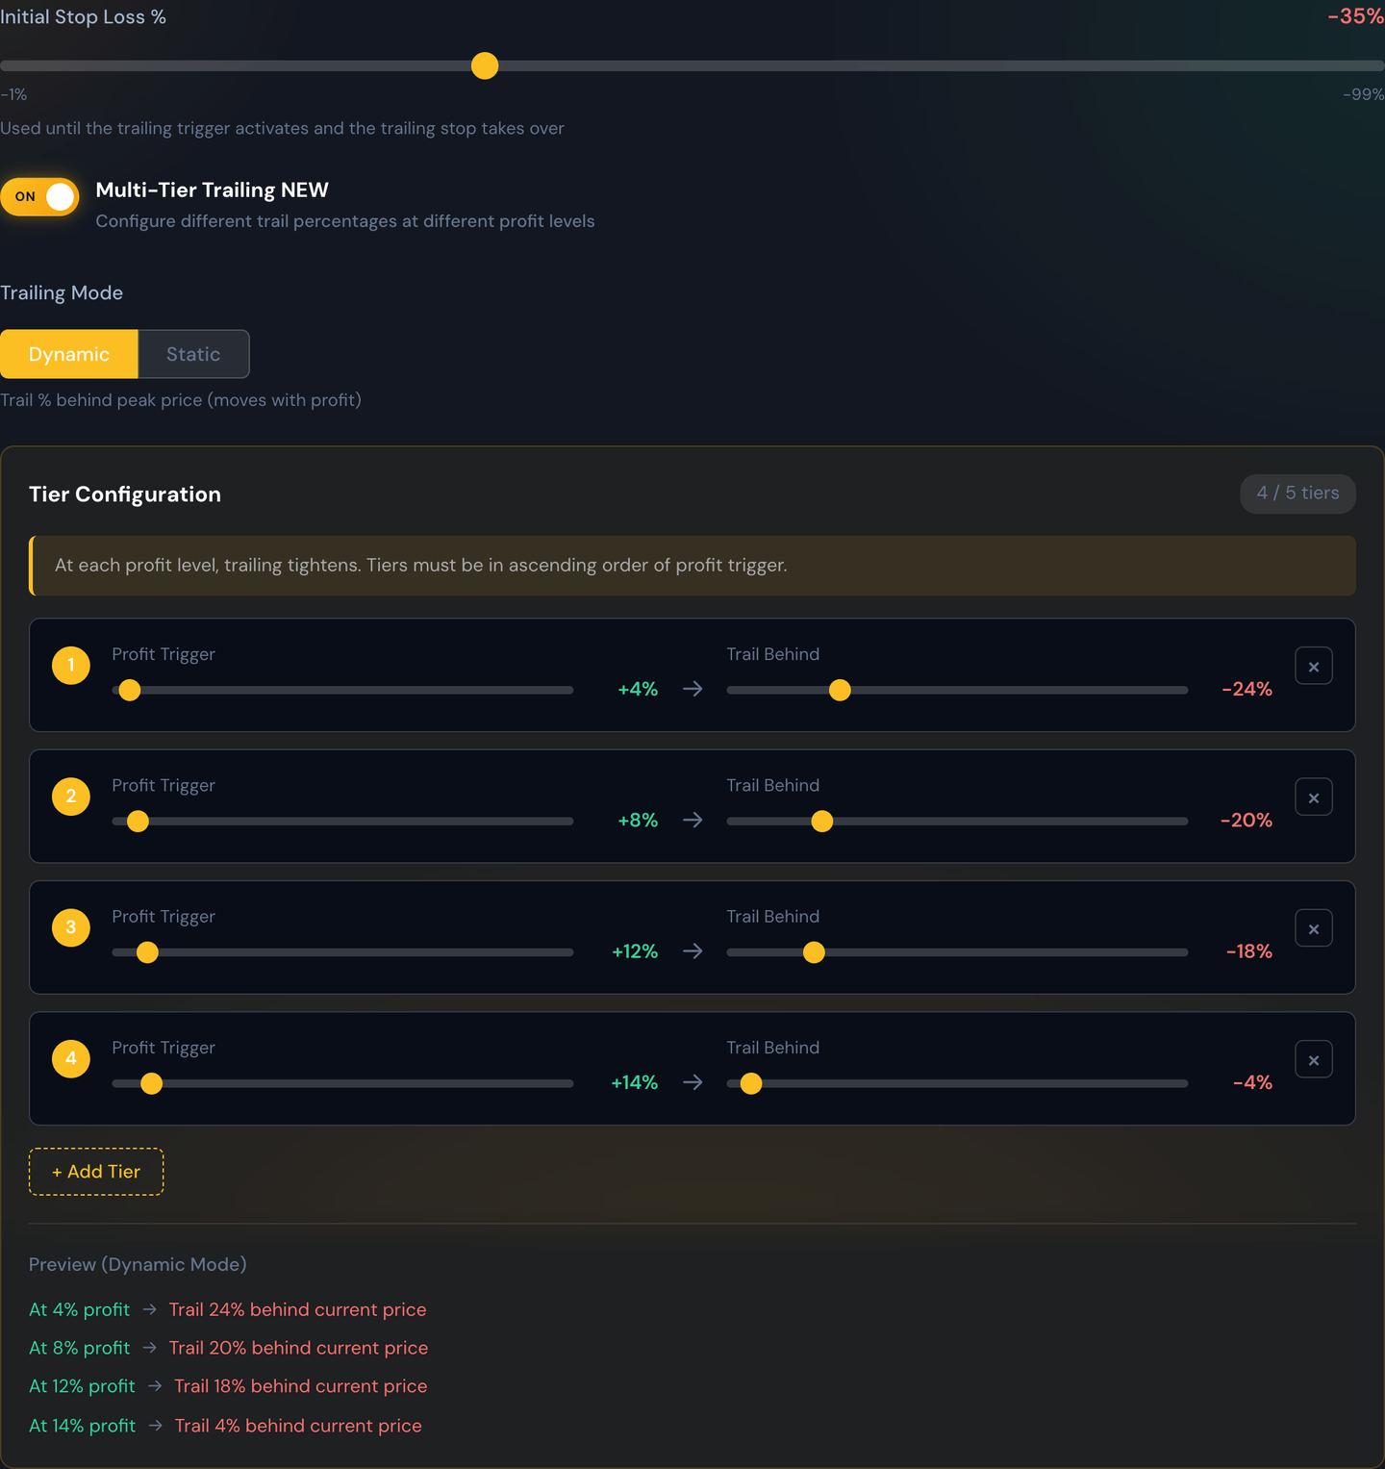Click 'Trail 20% behind current price' preview text
The image size is (1385, 1469).
click(x=298, y=1348)
